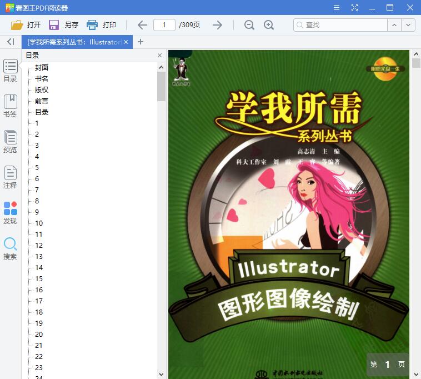
Task: Click the 第 1 页 page indicator badge
Action: 388,364
